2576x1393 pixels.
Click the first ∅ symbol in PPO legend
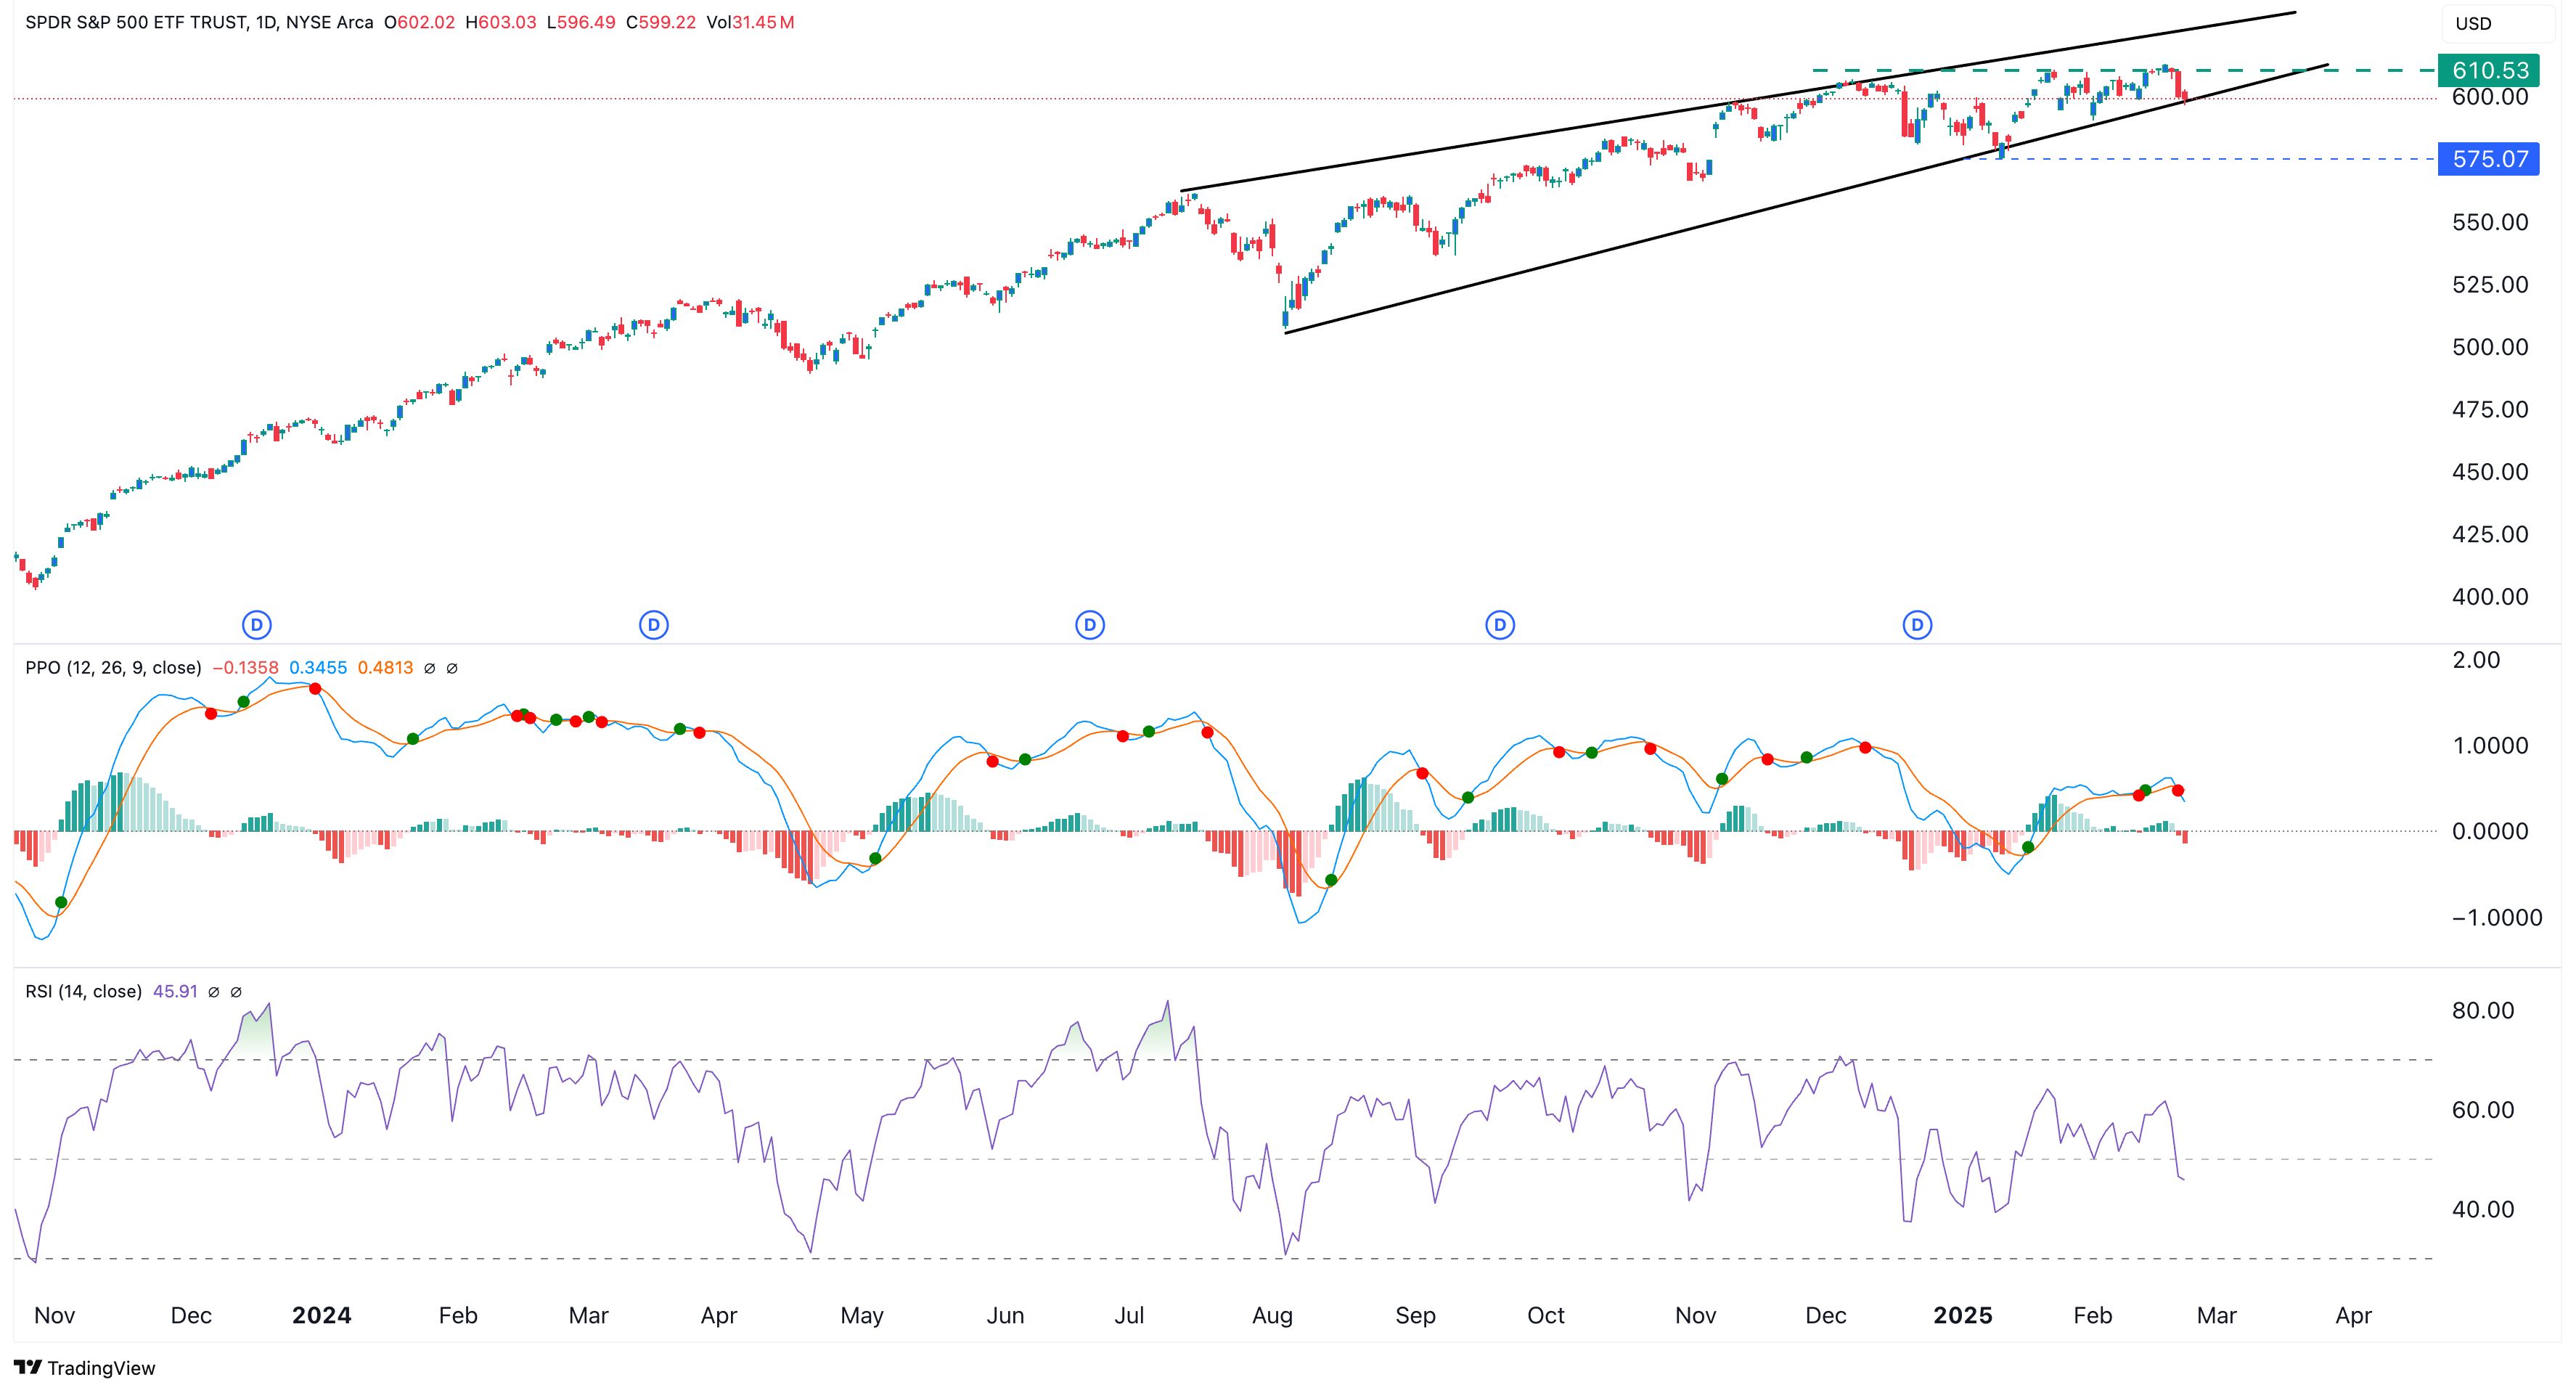click(430, 668)
